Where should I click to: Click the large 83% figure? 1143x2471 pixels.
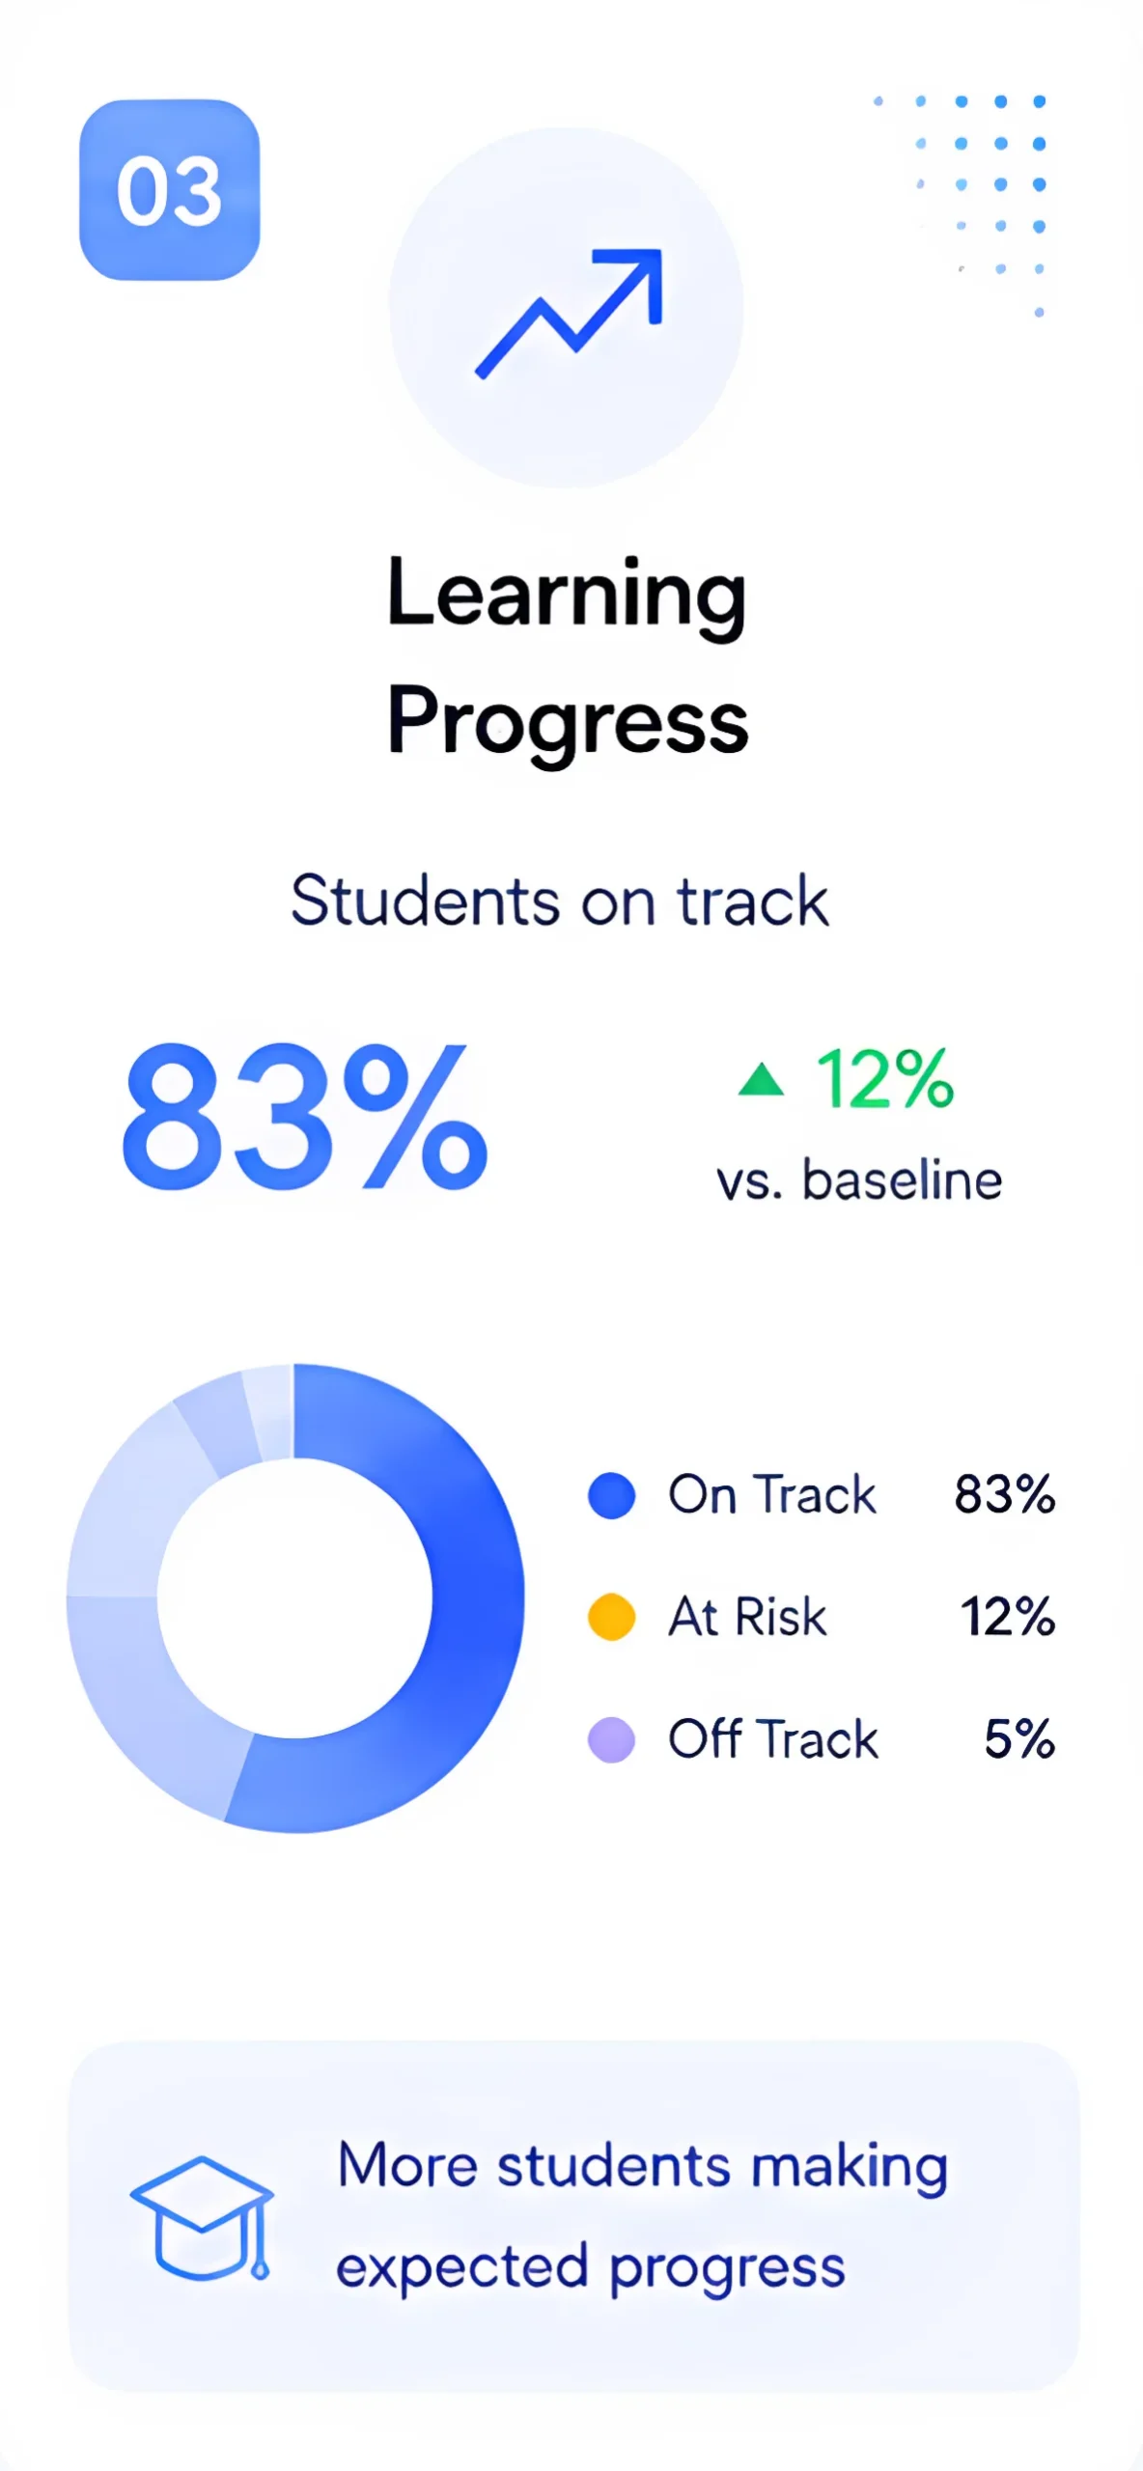(305, 1117)
